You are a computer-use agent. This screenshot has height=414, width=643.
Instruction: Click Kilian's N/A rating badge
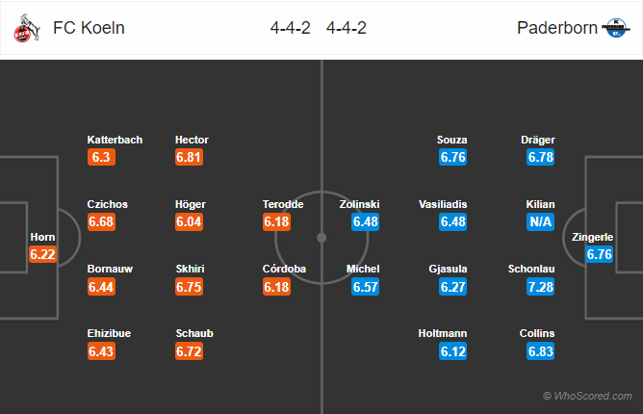(x=540, y=221)
